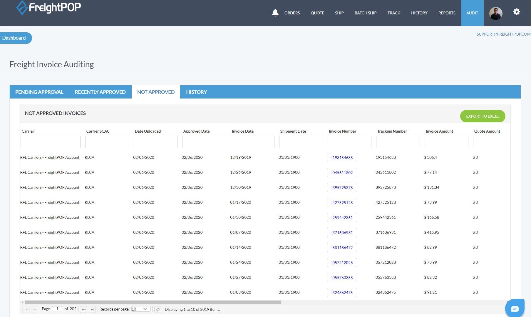Select the $ 166.58 invoice amount

(x=431, y=217)
